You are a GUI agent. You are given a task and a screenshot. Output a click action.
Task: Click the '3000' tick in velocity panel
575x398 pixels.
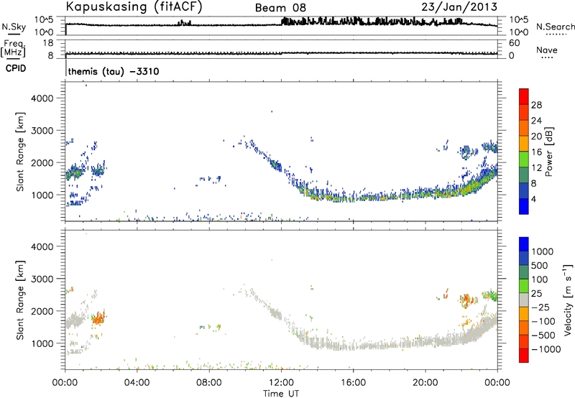pyautogui.click(x=42, y=279)
